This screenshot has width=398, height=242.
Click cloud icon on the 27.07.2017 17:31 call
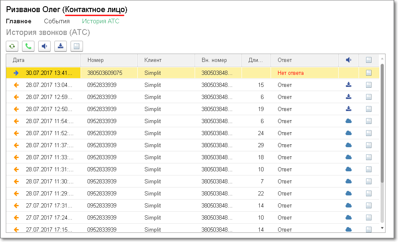[349, 205]
